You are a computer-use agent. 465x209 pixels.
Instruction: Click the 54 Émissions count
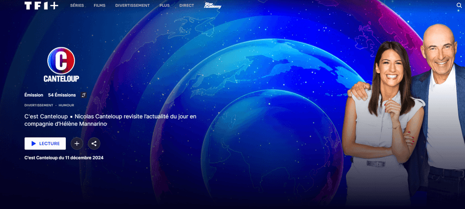62,95
